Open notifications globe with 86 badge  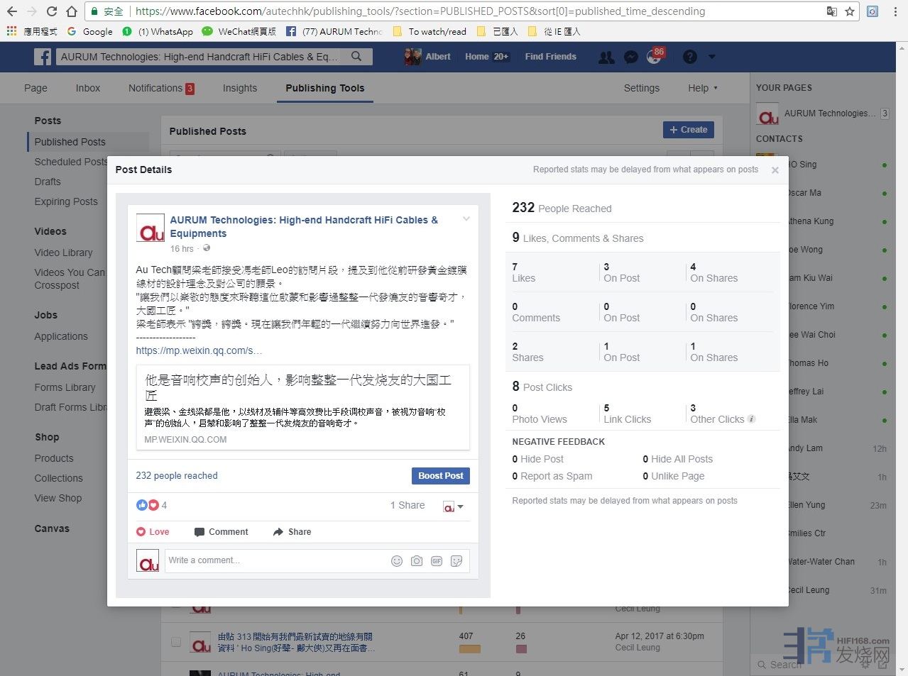(654, 57)
